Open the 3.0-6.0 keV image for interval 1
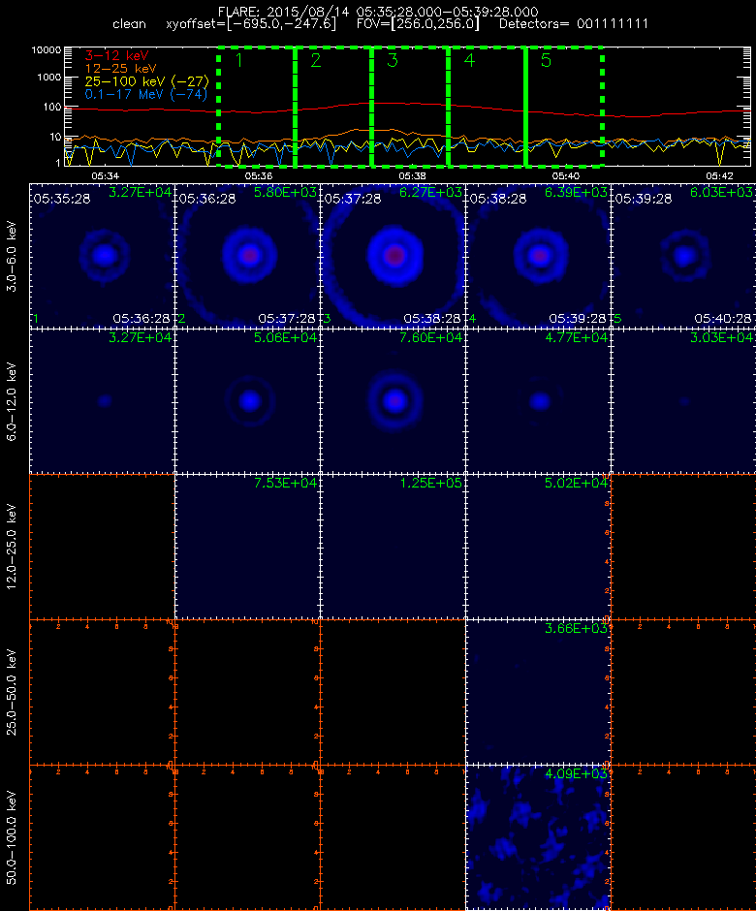The image size is (756, 911). (103, 256)
